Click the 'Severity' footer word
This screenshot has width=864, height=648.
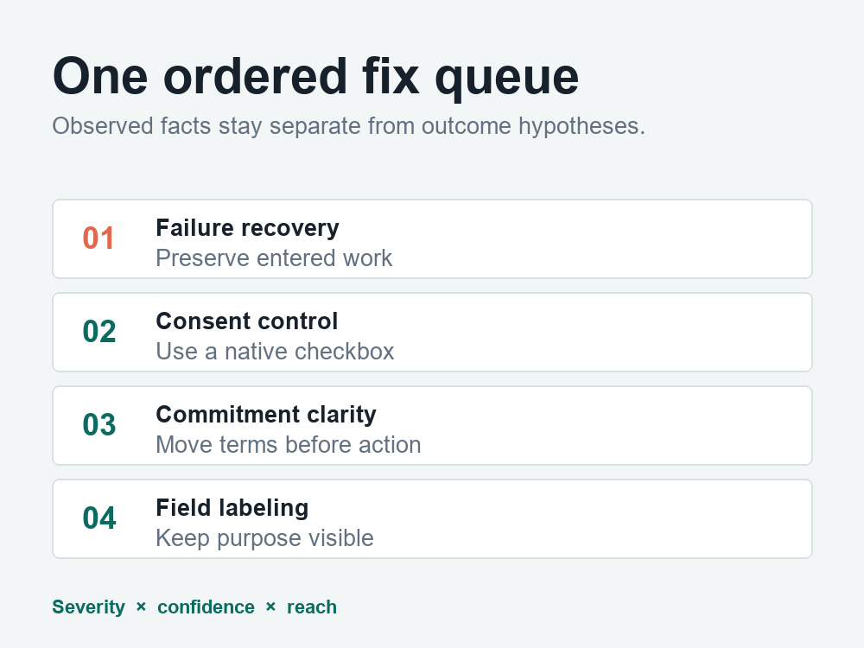click(89, 607)
